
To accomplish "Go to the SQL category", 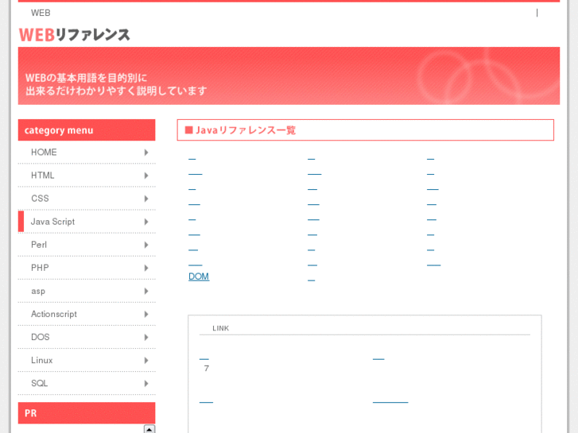I will pyautogui.click(x=87, y=383).
